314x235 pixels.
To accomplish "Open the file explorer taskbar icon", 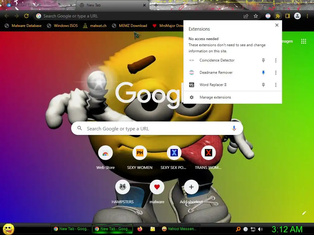I will pyautogui.click(x=153, y=229).
